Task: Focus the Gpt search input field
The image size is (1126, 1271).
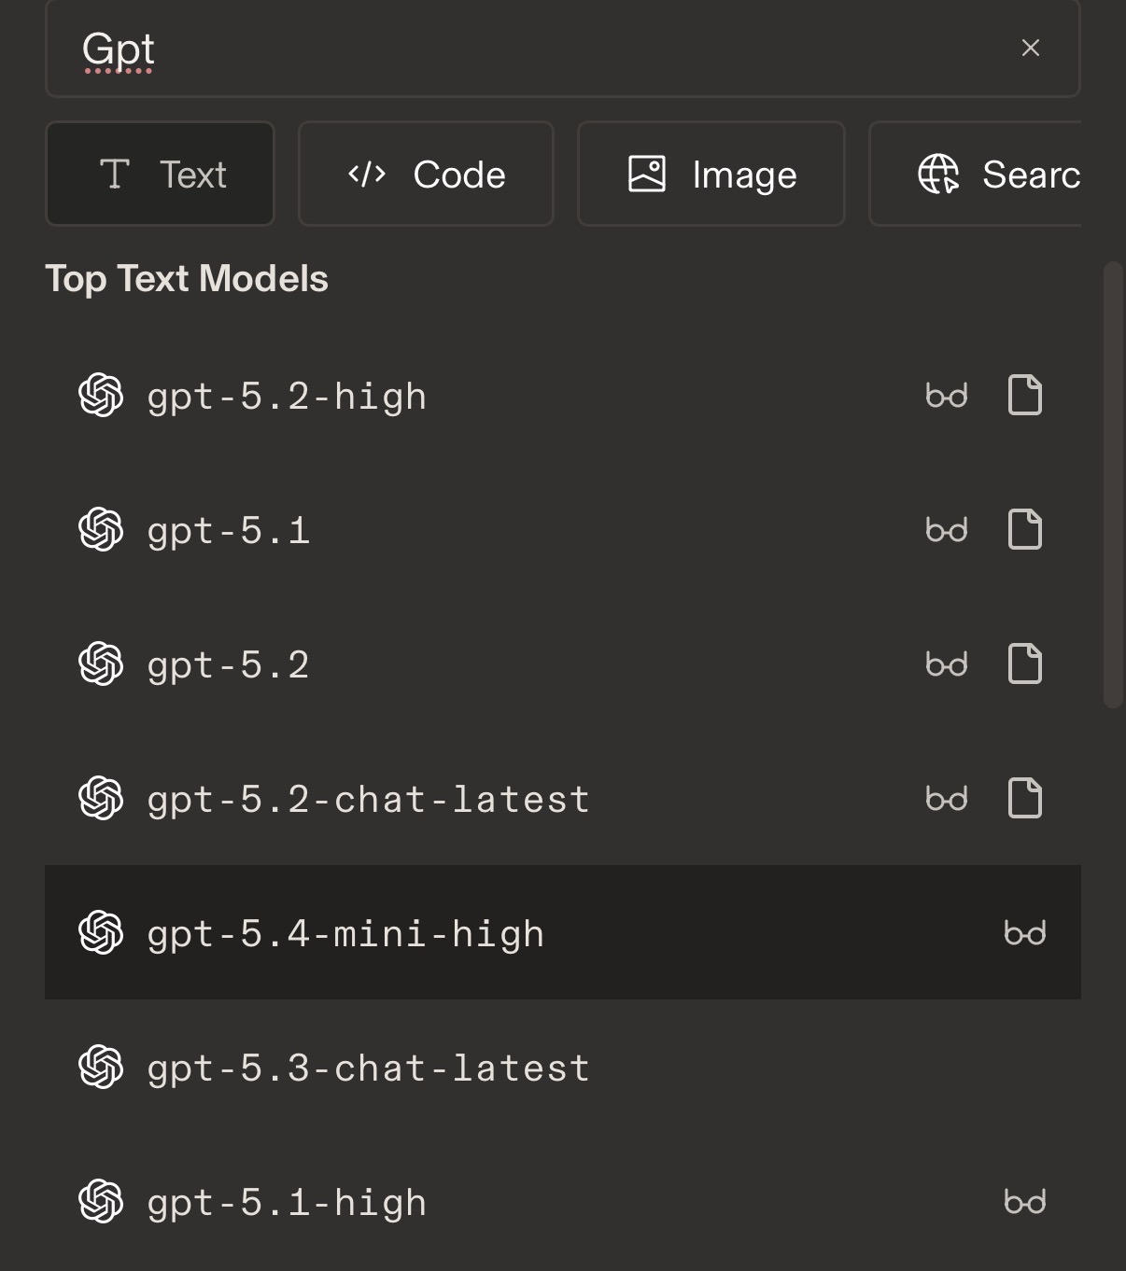Action: (542, 49)
